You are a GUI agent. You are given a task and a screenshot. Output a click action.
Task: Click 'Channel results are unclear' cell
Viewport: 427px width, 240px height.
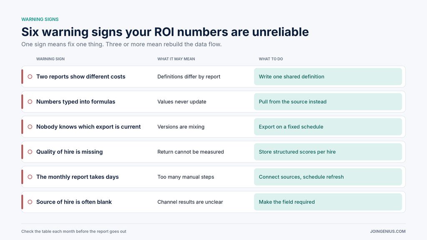(x=190, y=202)
